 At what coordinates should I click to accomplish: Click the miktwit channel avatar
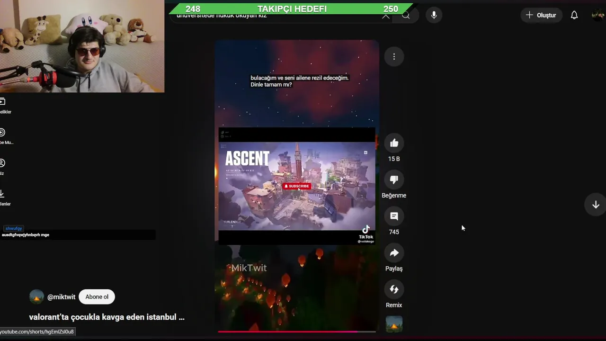tap(36, 297)
